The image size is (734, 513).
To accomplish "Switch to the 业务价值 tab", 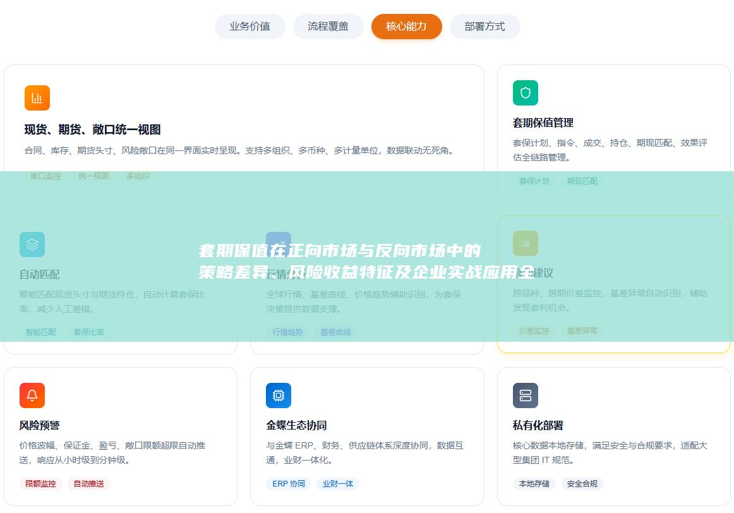I will point(250,26).
